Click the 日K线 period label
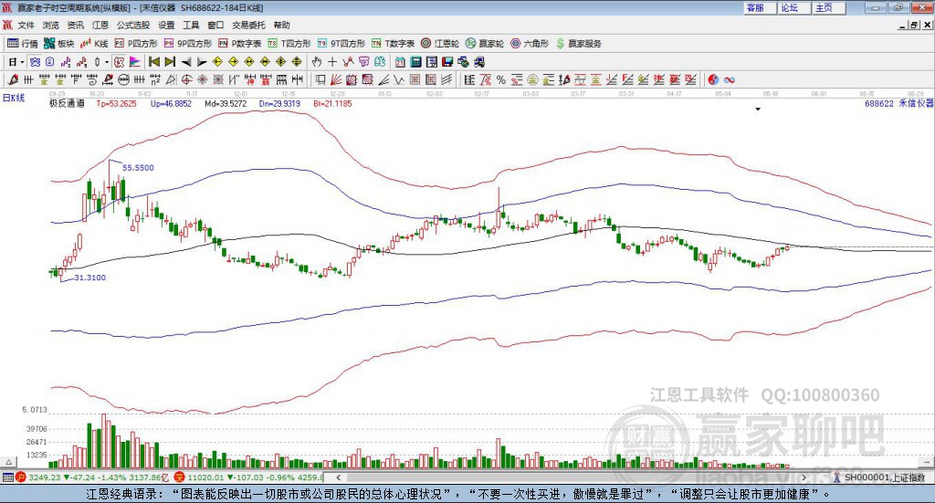 (x=14, y=98)
